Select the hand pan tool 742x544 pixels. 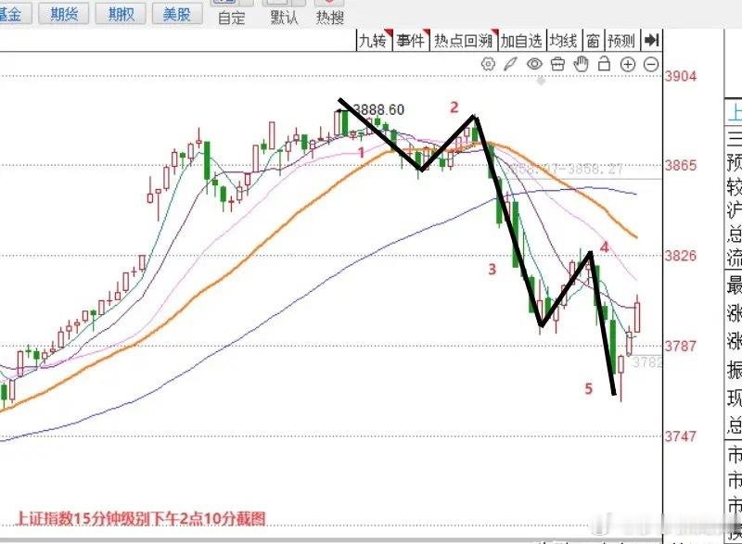coord(582,64)
